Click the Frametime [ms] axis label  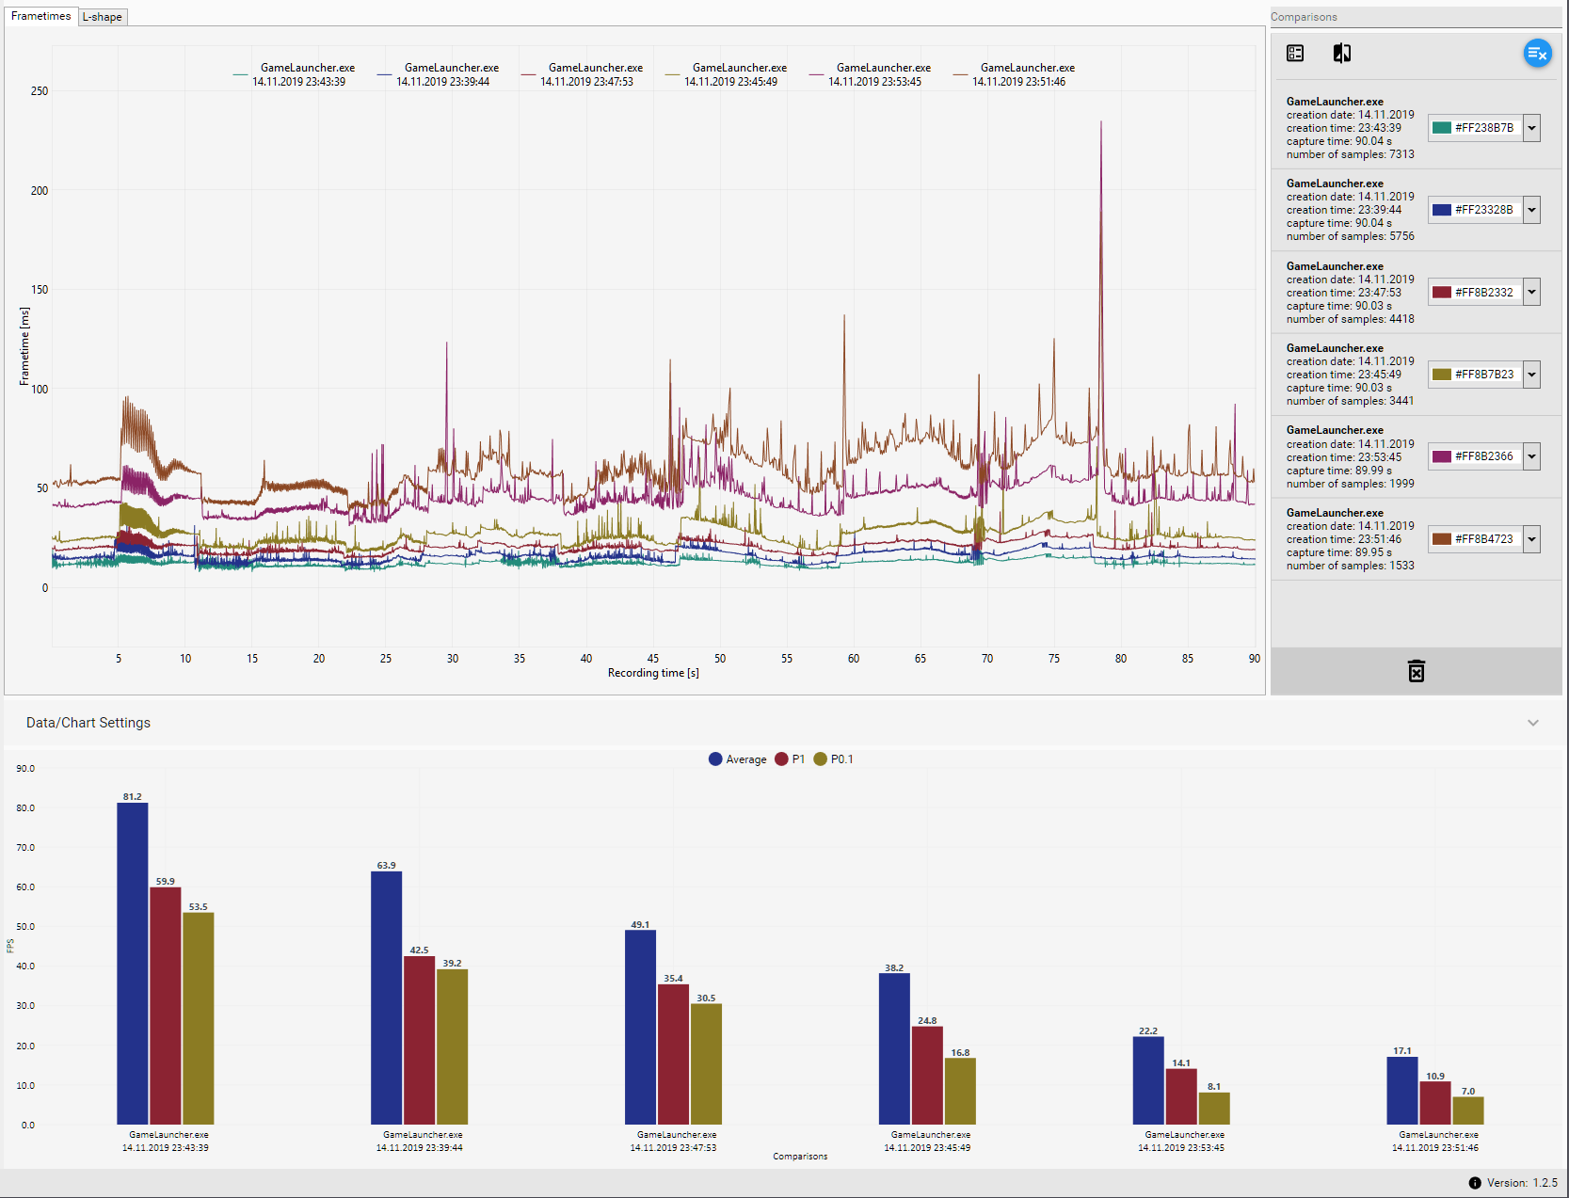24,346
